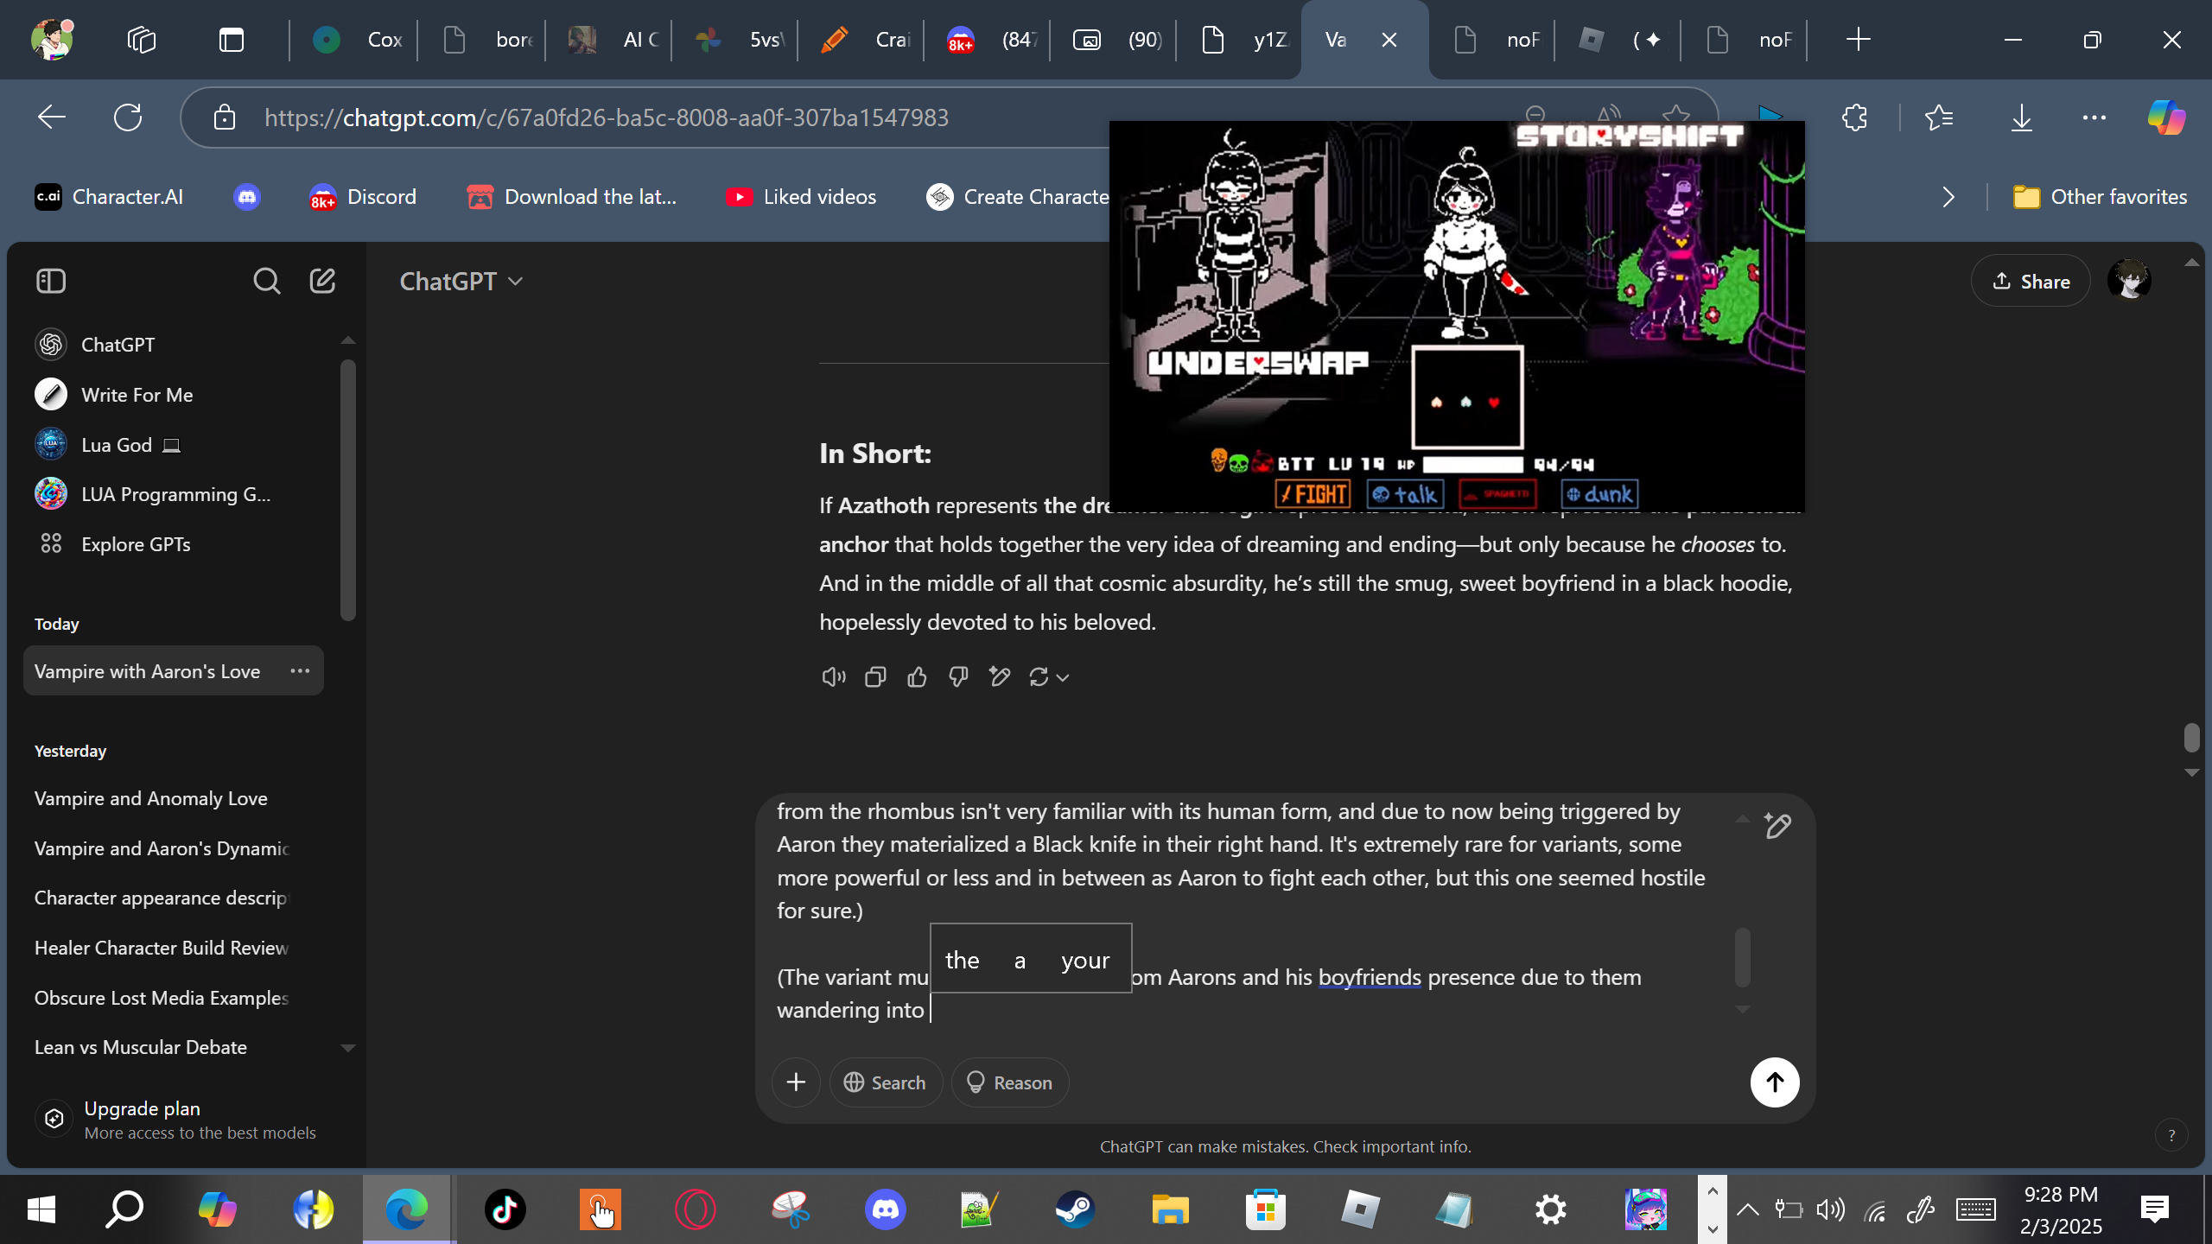Image resolution: width=2212 pixels, height=1244 pixels.
Task: Click the Share button
Action: click(x=2031, y=281)
